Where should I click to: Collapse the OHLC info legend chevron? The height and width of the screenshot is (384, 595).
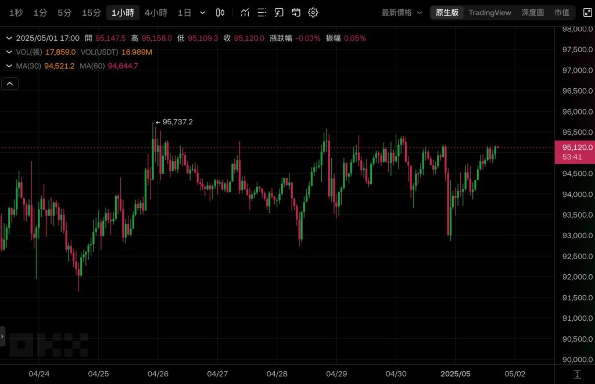point(9,37)
